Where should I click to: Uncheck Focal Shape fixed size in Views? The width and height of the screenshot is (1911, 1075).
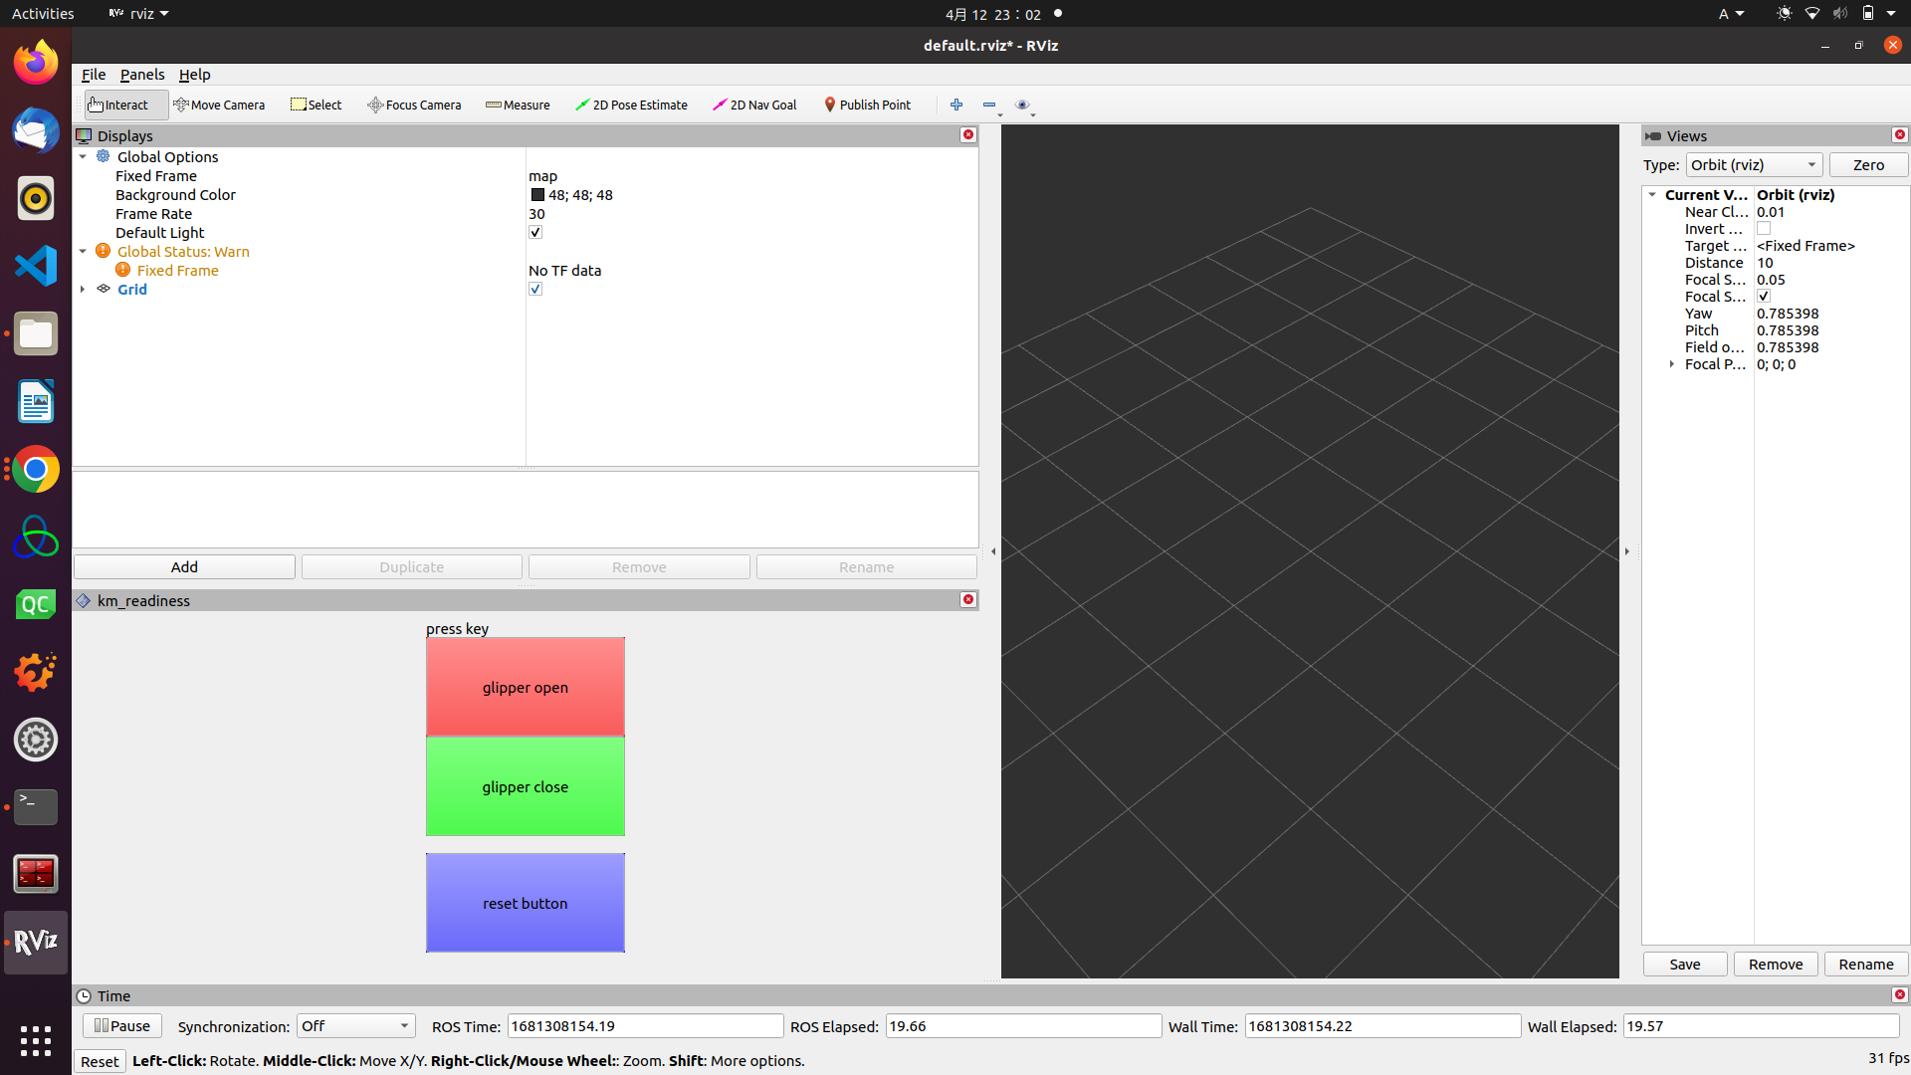(x=1763, y=296)
